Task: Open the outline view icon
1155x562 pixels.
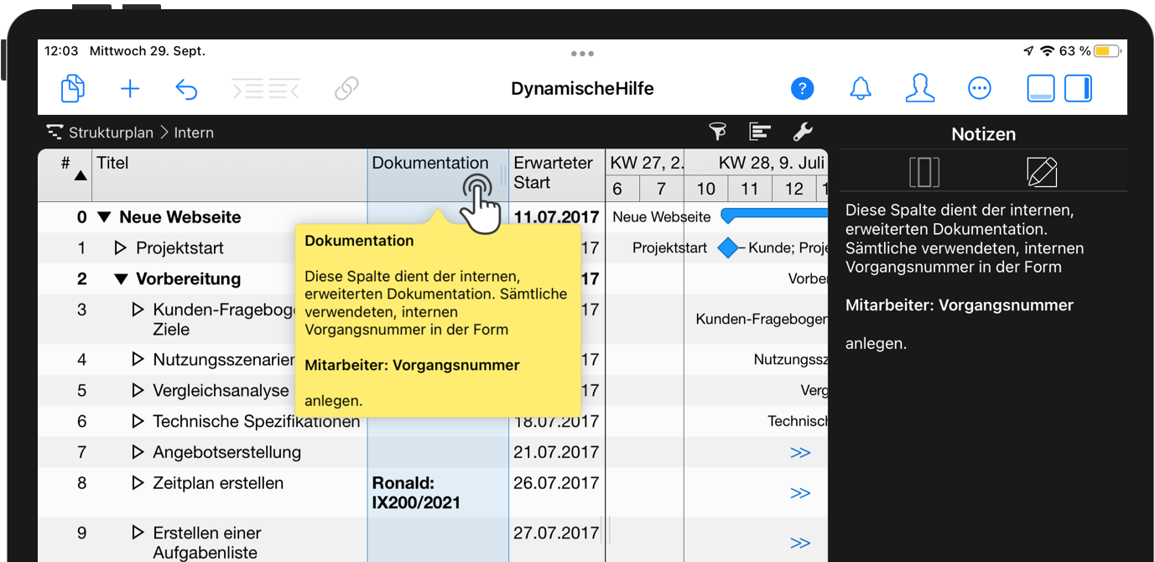Action: coord(760,132)
